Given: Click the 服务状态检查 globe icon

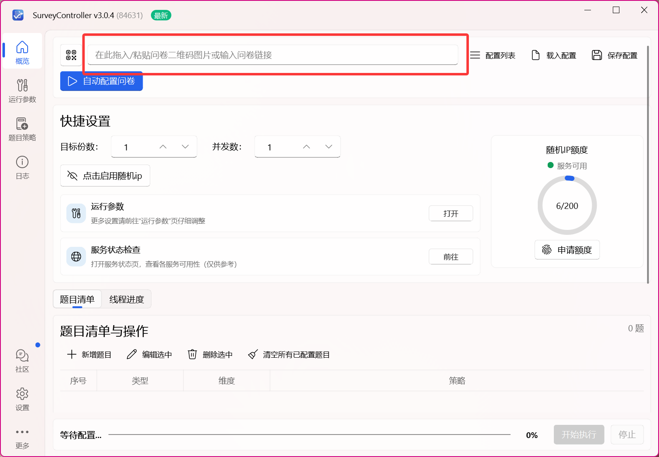Looking at the screenshot, I should tap(76, 257).
